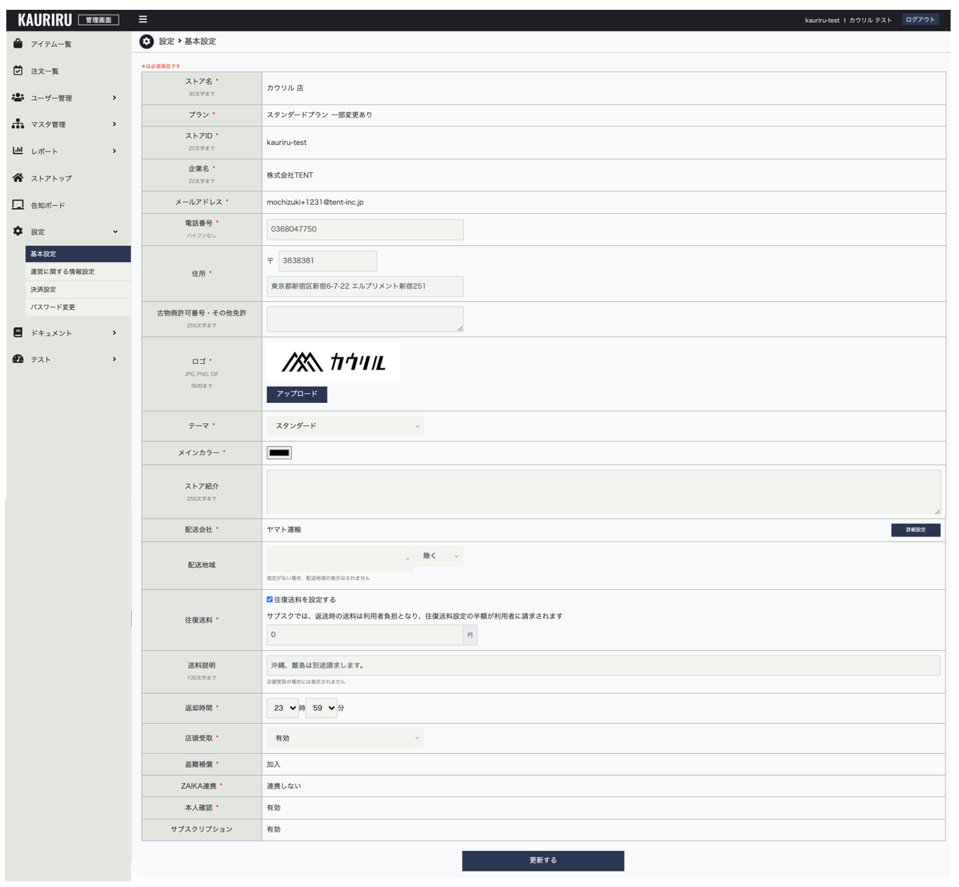Select パスワード変更 in the sidebar submenu
The image size is (959, 887).
(53, 307)
